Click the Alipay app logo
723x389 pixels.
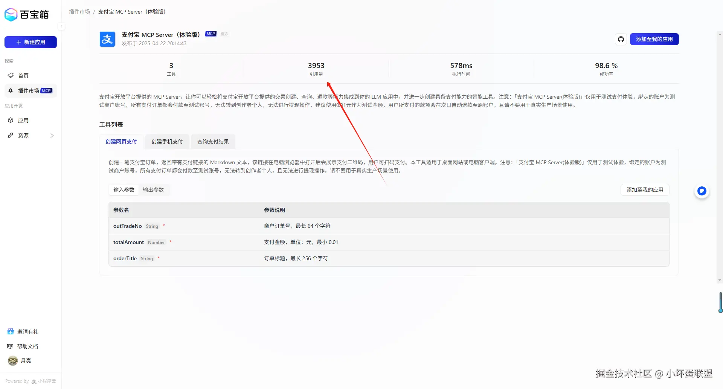pyautogui.click(x=107, y=39)
